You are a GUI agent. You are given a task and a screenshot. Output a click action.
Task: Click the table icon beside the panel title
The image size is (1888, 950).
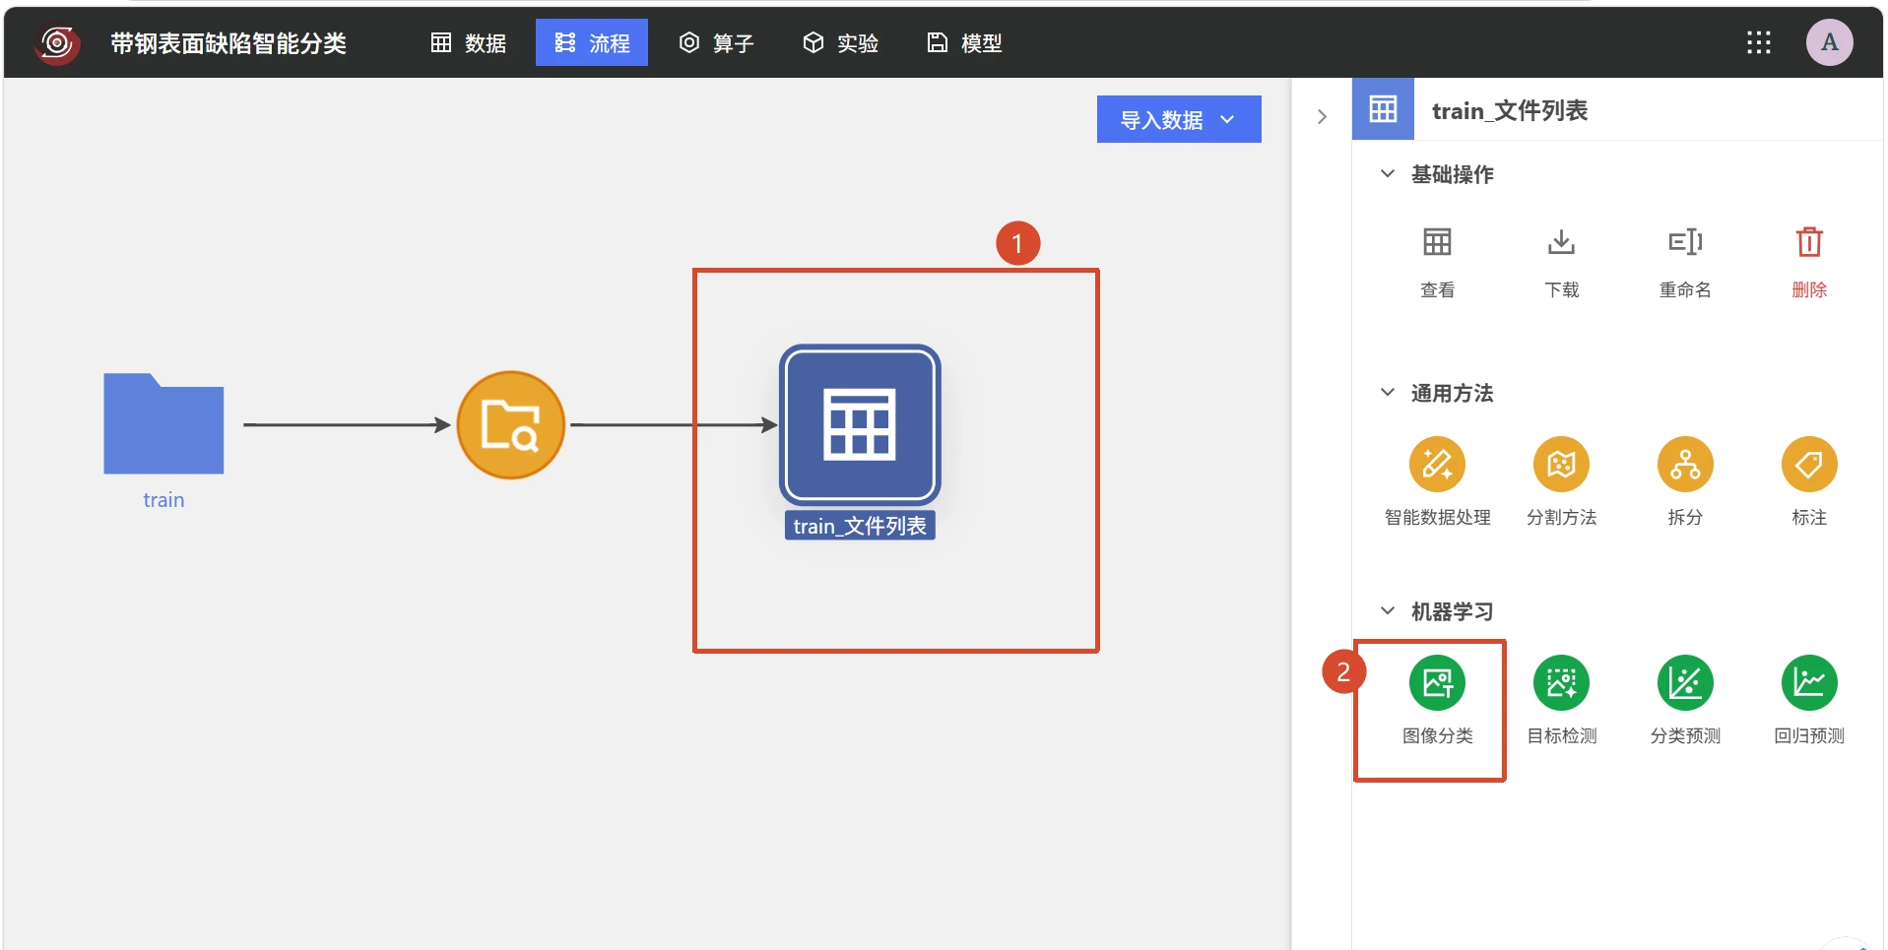click(x=1383, y=109)
